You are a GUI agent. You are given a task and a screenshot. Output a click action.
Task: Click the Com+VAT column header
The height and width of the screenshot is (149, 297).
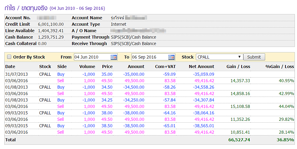click(x=165, y=67)
